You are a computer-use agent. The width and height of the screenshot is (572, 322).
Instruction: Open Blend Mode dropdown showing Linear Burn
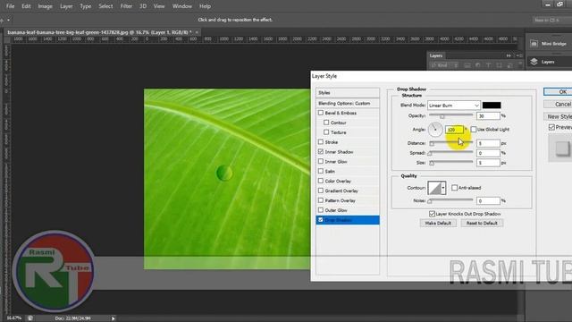(453, 106)
